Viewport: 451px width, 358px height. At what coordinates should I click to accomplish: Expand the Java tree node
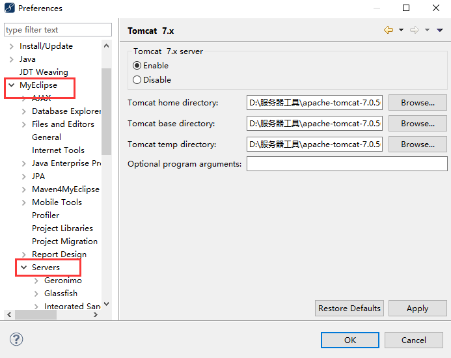tap(11, 59)
